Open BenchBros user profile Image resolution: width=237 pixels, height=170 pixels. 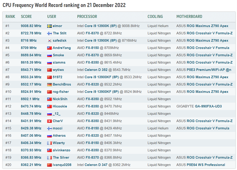click(62, 84)
